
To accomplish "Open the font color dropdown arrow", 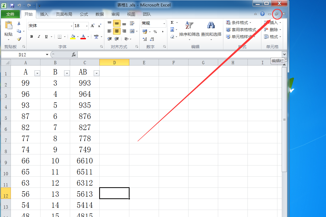I will pos(88,37).
